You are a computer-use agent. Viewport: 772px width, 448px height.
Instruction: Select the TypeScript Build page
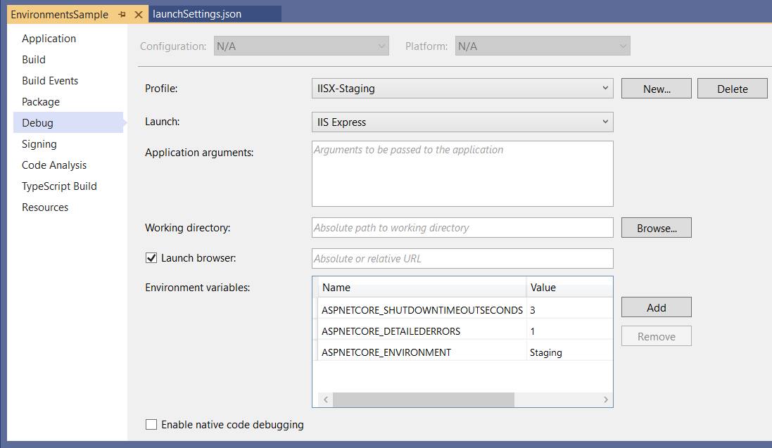click(x=59, y=186)
